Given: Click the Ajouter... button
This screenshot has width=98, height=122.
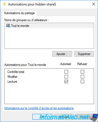Looking at the screenshot, I should point(62,54).
